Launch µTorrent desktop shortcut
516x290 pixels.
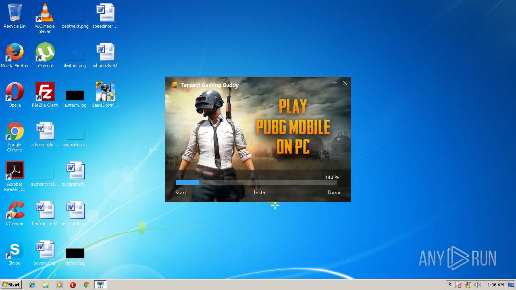point(45,56)
